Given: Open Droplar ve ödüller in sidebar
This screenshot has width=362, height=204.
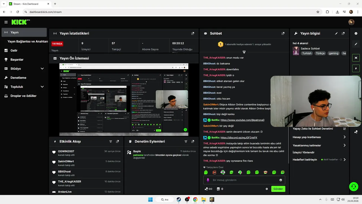Looking at the screenshot, I should click(x=24, y=96).
